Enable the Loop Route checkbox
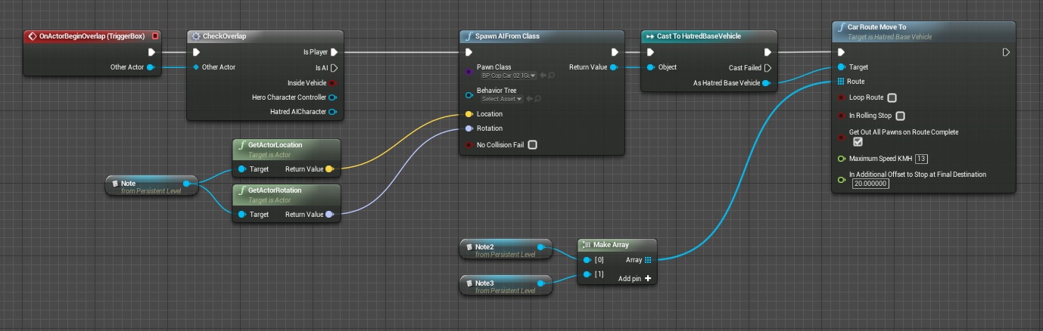The height and width of the screenshot is (331, 1043). pyautogui.click(x=892, y=98)
